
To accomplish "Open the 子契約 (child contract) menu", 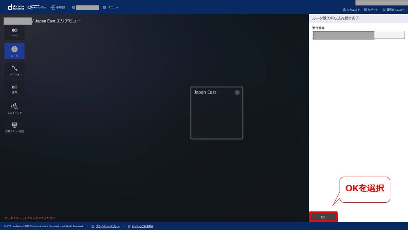I will (x=57, y=8).
